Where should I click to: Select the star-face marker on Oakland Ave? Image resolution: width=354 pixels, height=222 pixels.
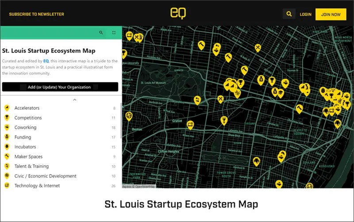(197, 101)
